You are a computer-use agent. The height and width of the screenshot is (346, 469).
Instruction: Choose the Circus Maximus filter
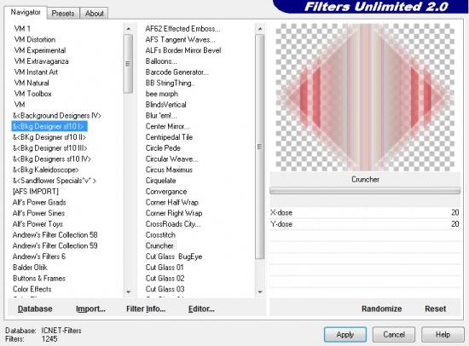[169, 170]
